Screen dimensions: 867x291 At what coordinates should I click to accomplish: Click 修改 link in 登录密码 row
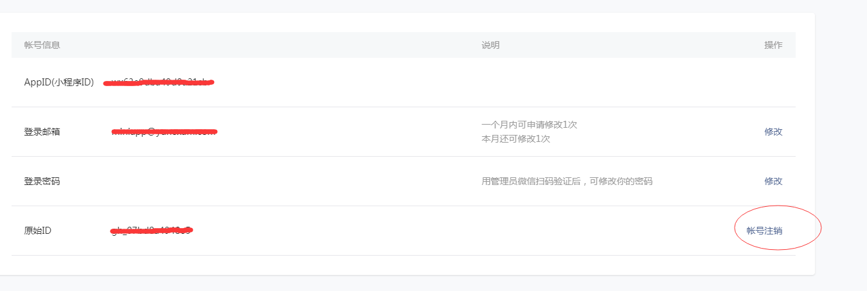coord(773,181)
